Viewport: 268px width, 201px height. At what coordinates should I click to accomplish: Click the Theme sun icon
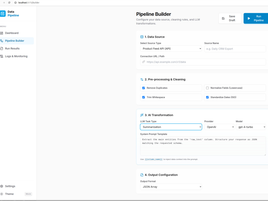coord(2,194)
